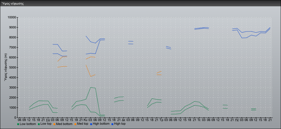Viewport: 281px width, 129px height.
Task: Click the Τε day label on x-axis
Action: [x=199, y=120]
